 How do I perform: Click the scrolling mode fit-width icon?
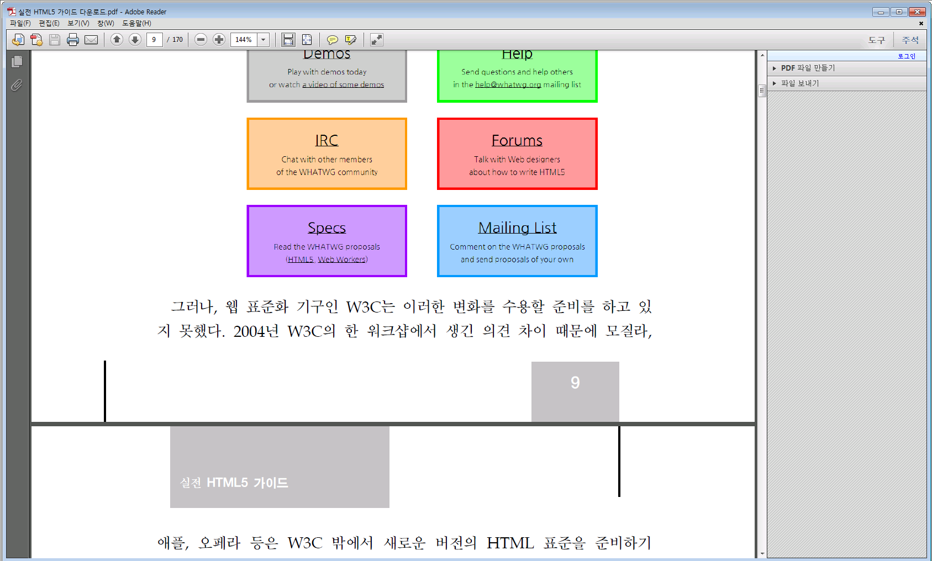(x=288, y=40)
